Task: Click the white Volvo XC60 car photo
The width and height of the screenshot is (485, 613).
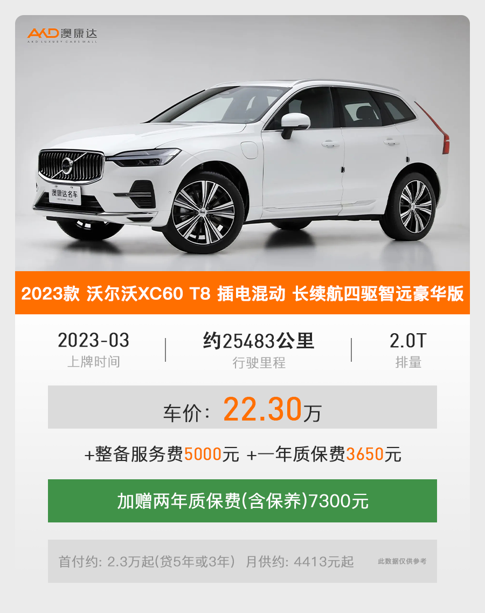Action: [242, 143]
